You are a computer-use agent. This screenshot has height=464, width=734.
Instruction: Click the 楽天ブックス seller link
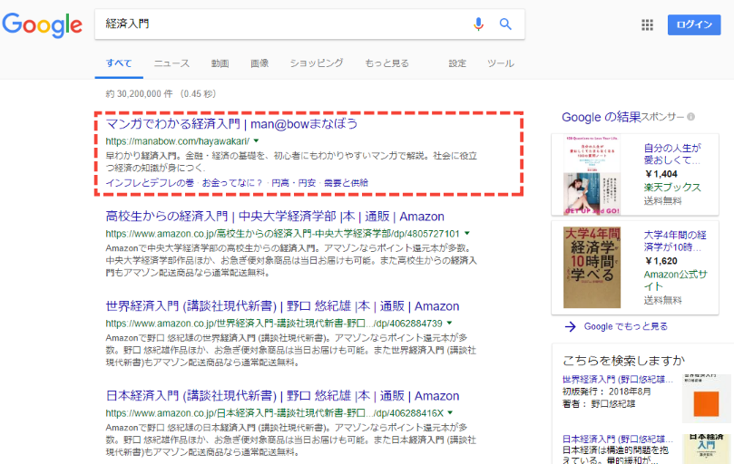click(x=672, y=187)
